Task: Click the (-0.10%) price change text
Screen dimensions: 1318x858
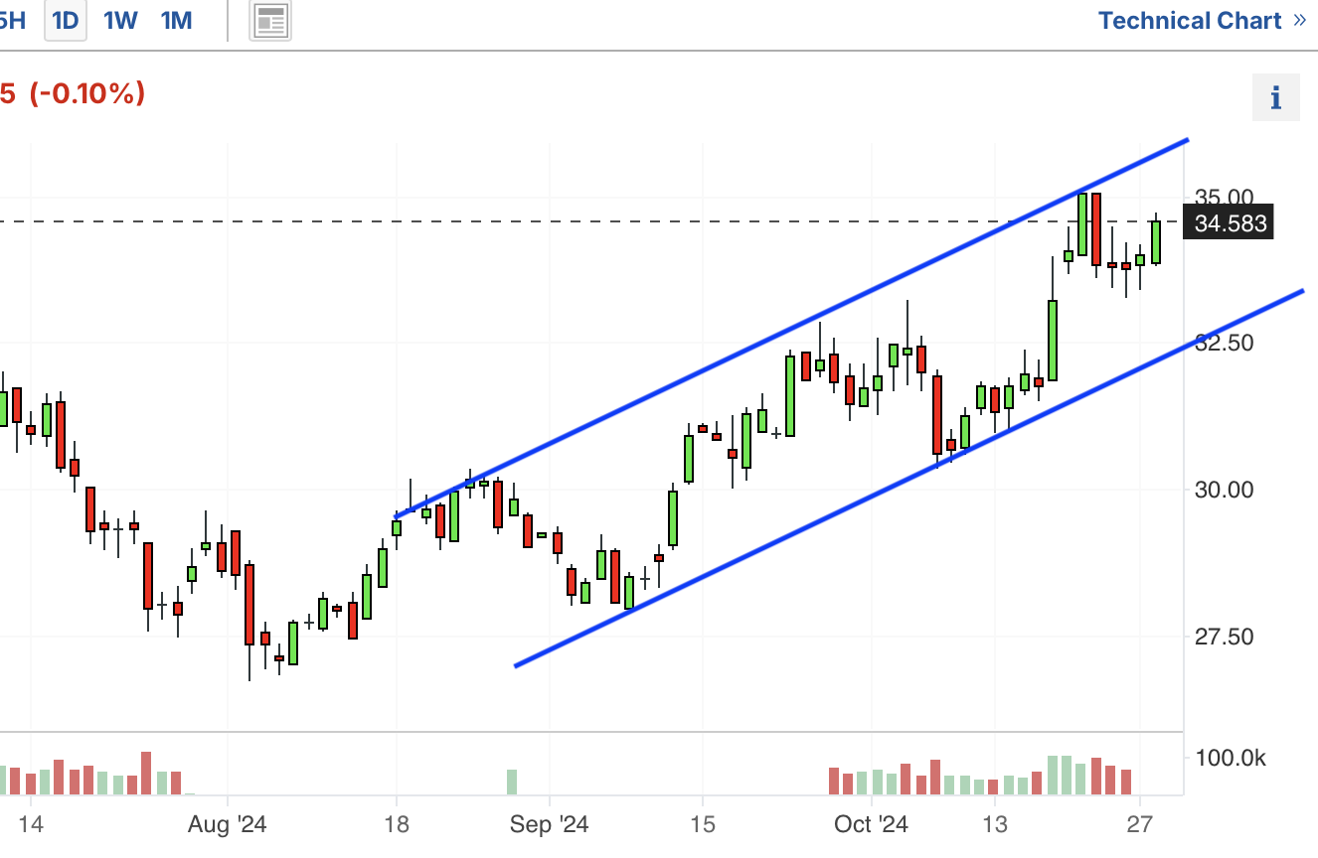Action: tap(87, 94)
